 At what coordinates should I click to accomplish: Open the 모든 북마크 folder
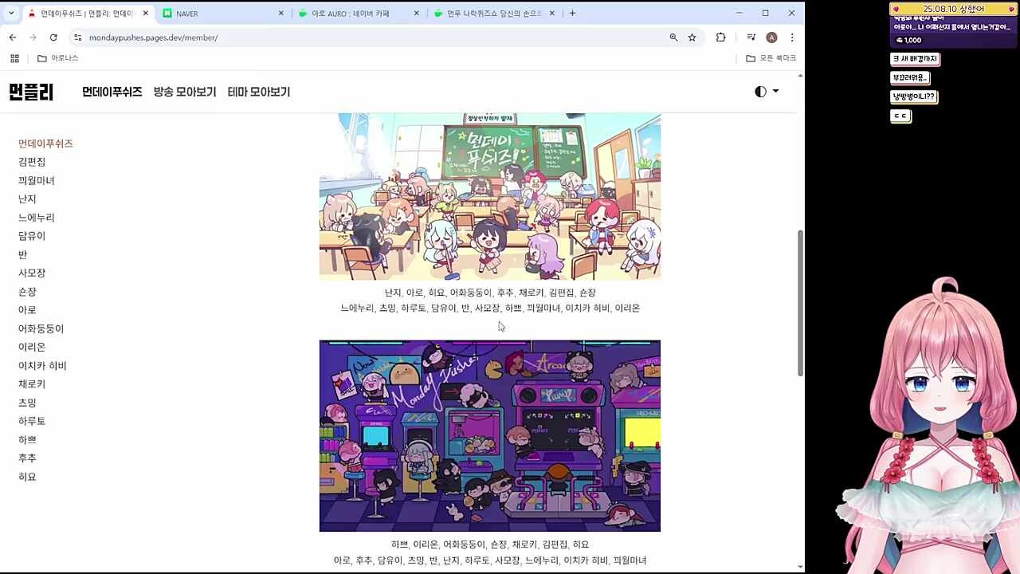[x=771, y=58]
